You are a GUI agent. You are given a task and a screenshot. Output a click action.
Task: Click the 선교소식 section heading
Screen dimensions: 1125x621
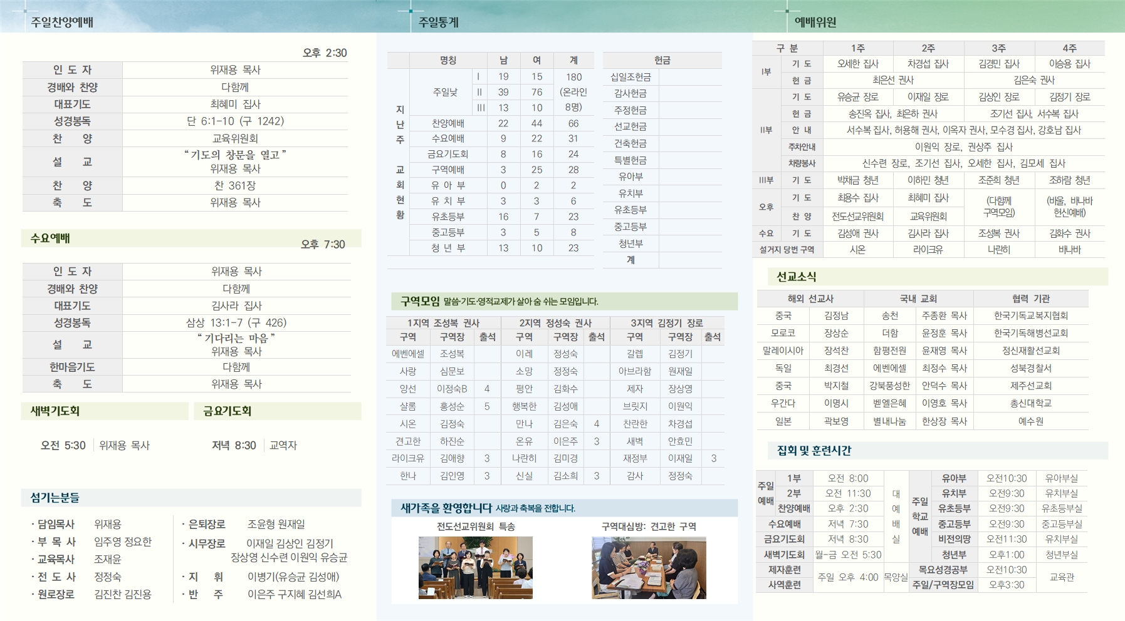796,277
